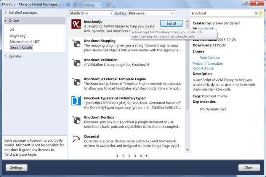Click the next page arrow in pagination
This screenshot has height=177, width=266.
tap(147, 155)
